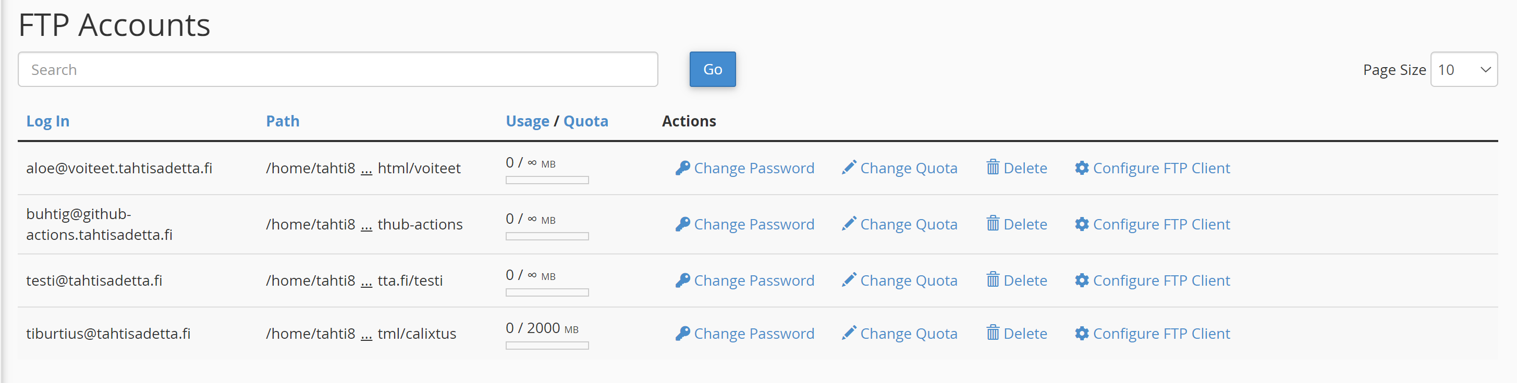
Task: Expand truncated path in tiburtius row
Action: click(x=366, y=335)
